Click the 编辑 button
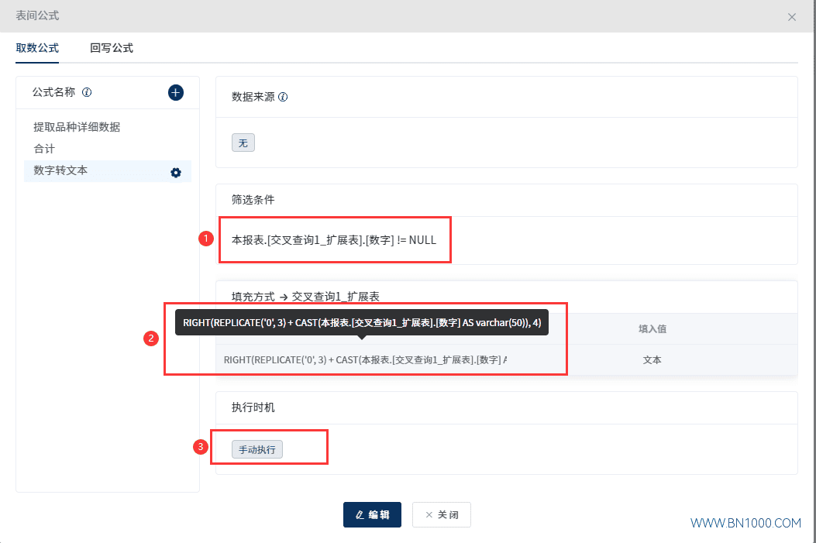 pos(372,514)
